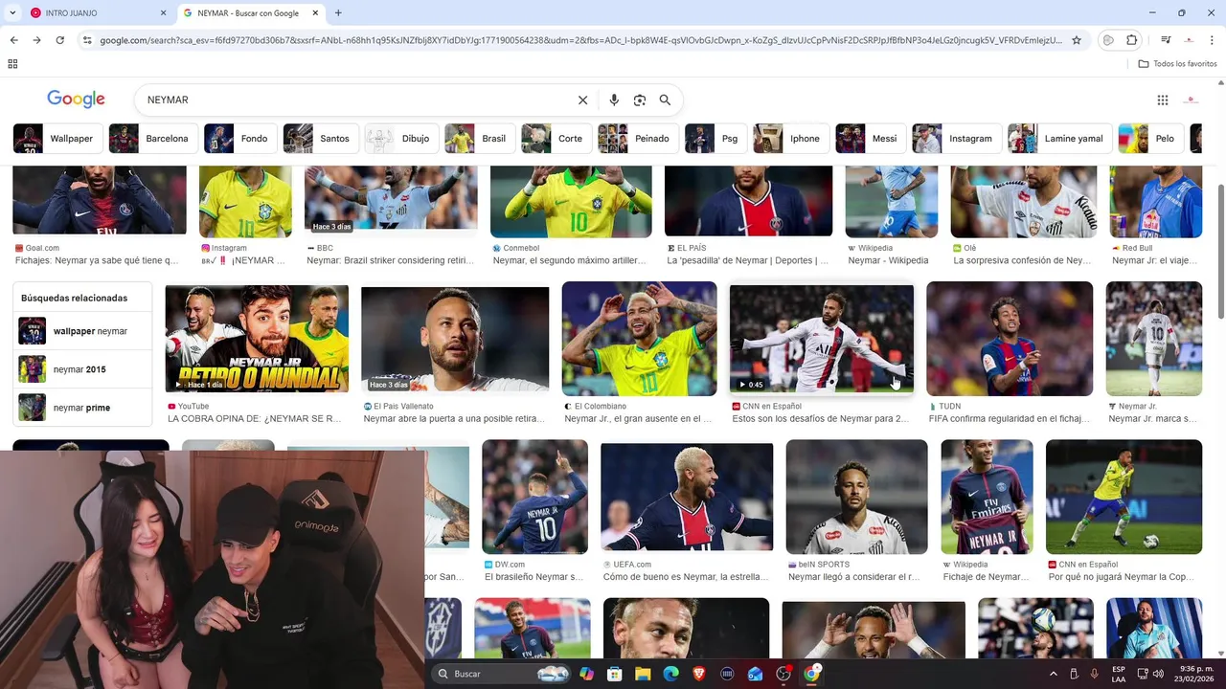Open Chrome icon in the taskbar
Image resolution: width=1226 pixels, height=689 pixels.
coord(811,674)
